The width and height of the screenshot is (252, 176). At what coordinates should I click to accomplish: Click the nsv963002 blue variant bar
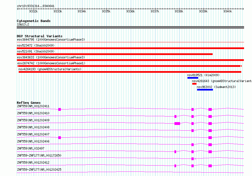pyautogui.click(x=205, y=90)
